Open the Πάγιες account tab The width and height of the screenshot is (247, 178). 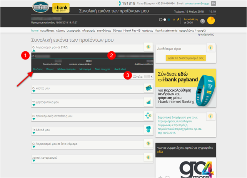(x=50, y=69)
